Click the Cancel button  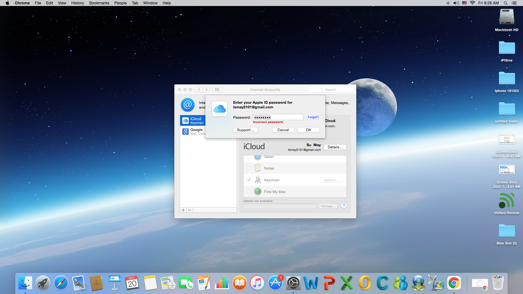[283, 130]
